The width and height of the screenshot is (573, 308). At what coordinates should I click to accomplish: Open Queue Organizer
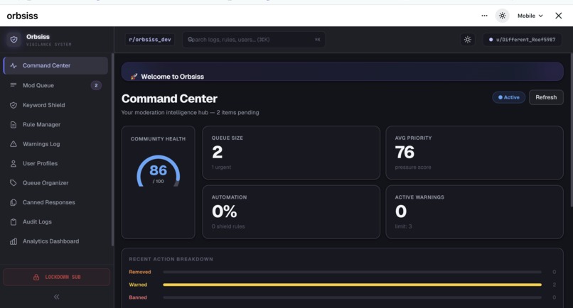(55, 183)
